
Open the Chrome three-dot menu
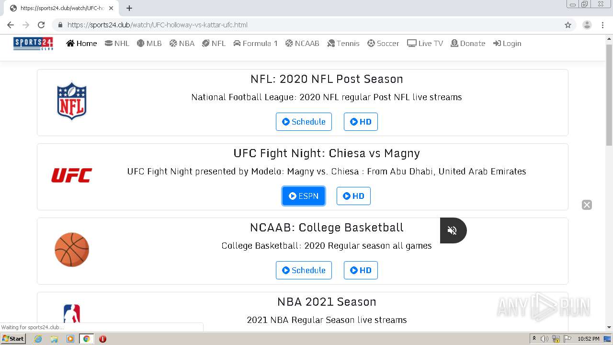coord(602,25)
